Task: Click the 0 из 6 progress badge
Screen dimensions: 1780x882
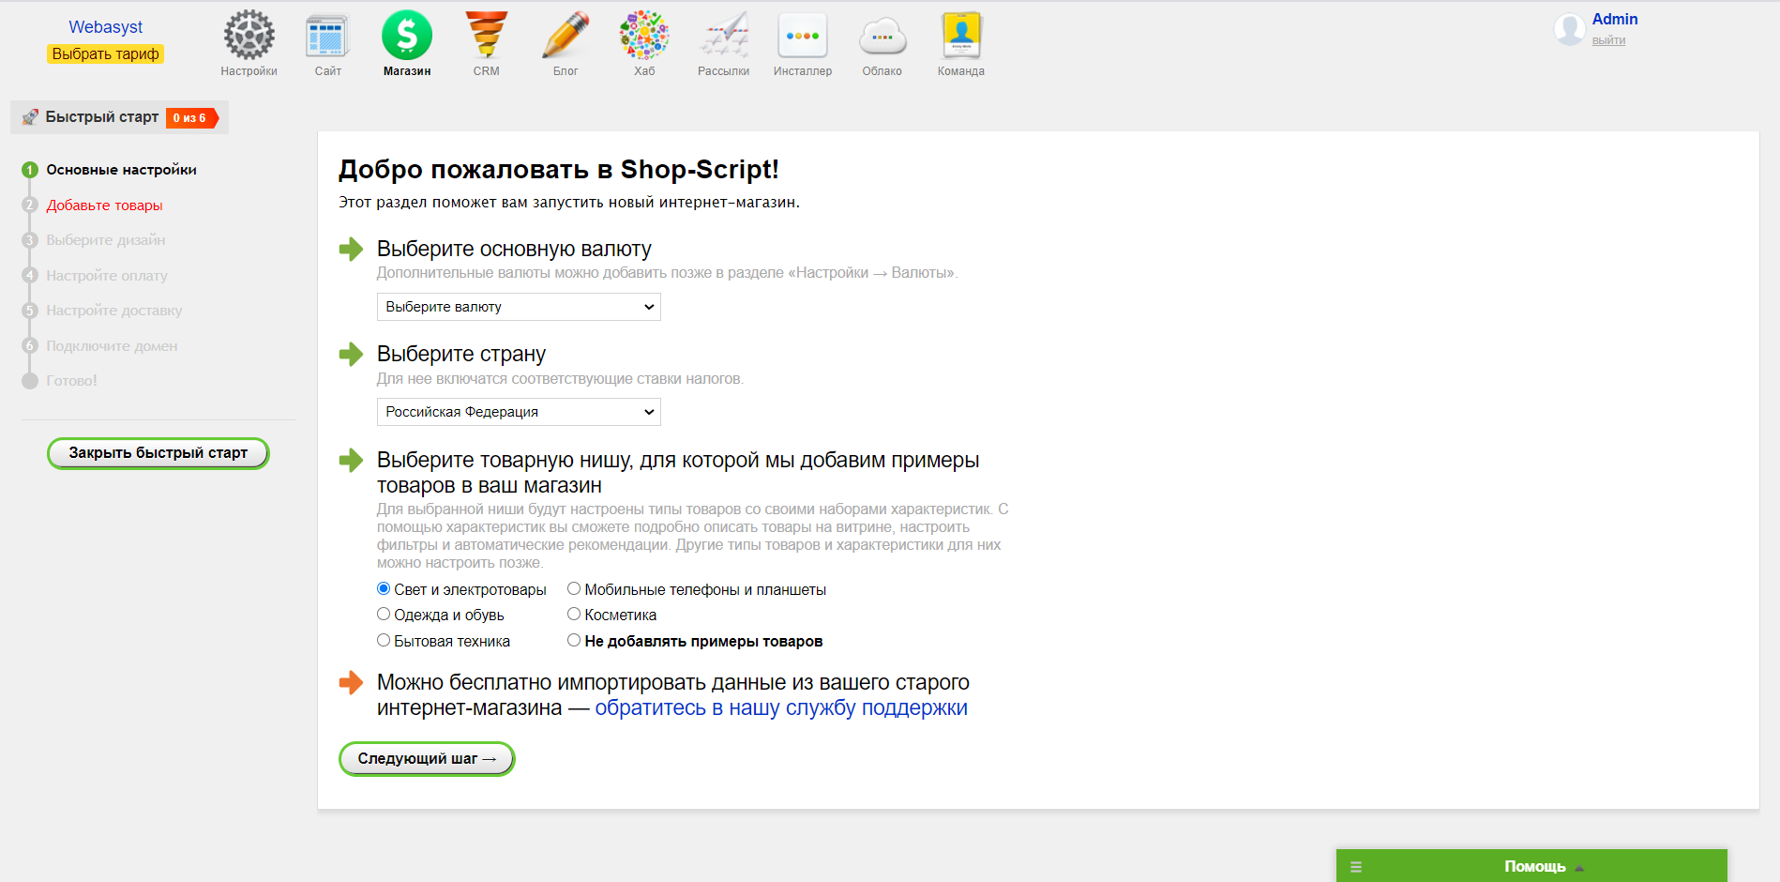Action: click(191, 117)
